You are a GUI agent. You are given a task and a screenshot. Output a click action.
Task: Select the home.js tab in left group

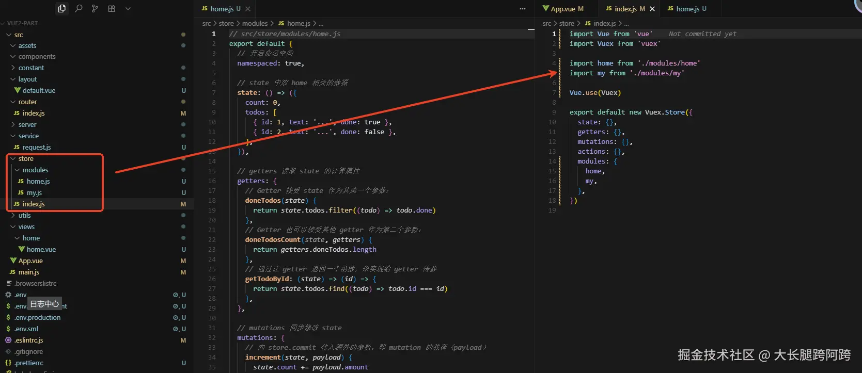225,9
